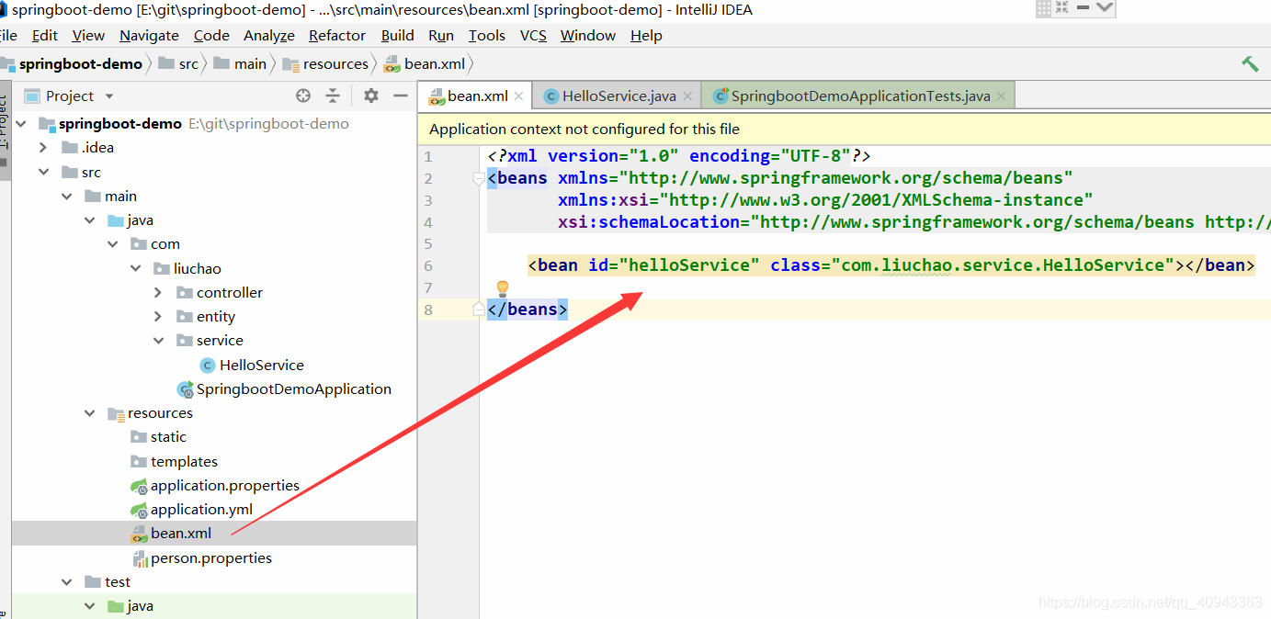Open the Run menu
The image size is (1271, 619).
click(x=441, y=35)
